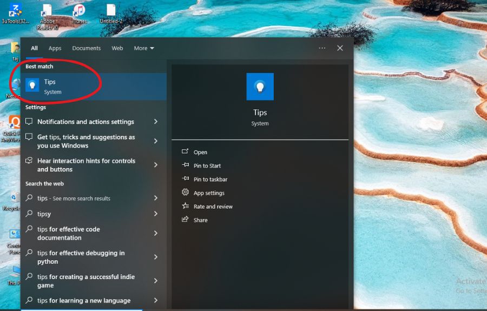This screenshot has width=487, height=311.
Task: Open the search options ellipsis menu
Action: tap(322, 48)
